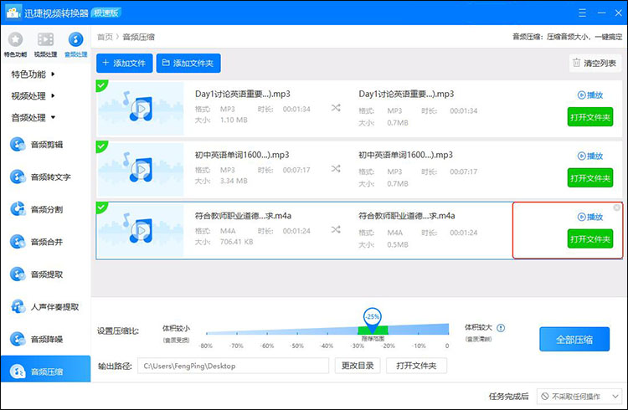Choose the 音频合并 merge tool
Screen dimensions: 628x410
click(x=46, y=242)
